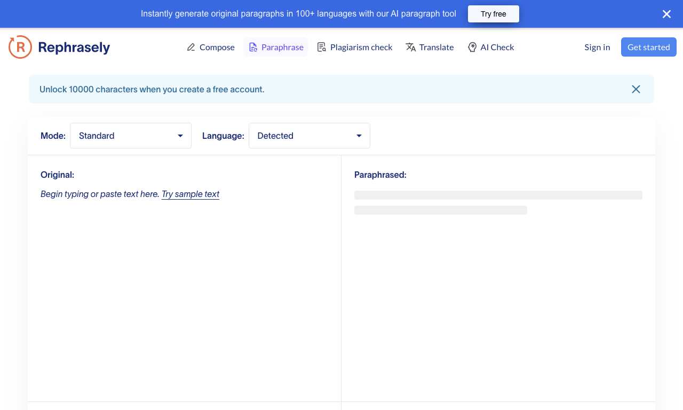Click the Paraphrase document icon

click(x=253, y=48)
